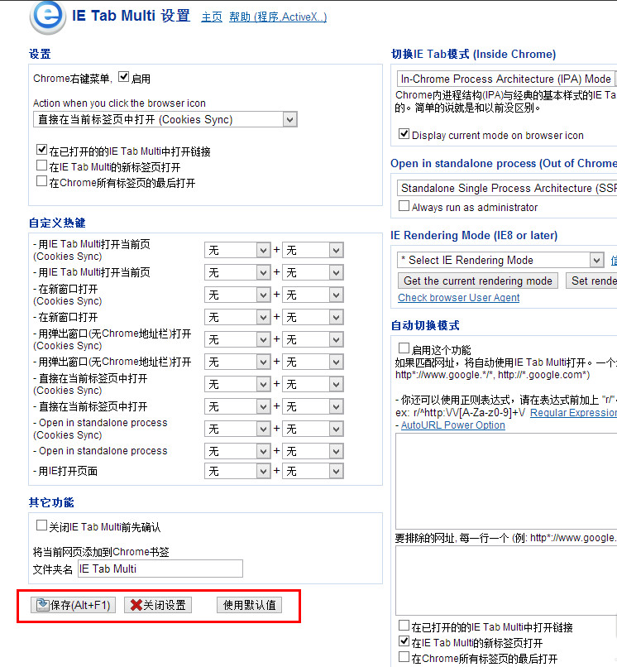Click Get the current rendering mode button
This screenshot has height=667, width=617.
(x=477, y=281)
